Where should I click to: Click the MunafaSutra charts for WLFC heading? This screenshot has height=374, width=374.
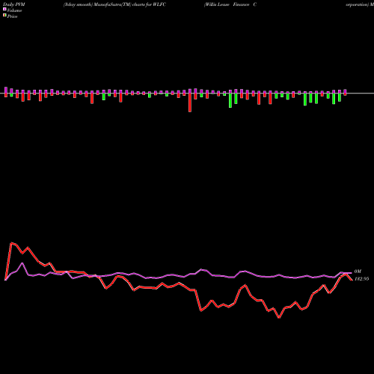(x=114, y=4)
